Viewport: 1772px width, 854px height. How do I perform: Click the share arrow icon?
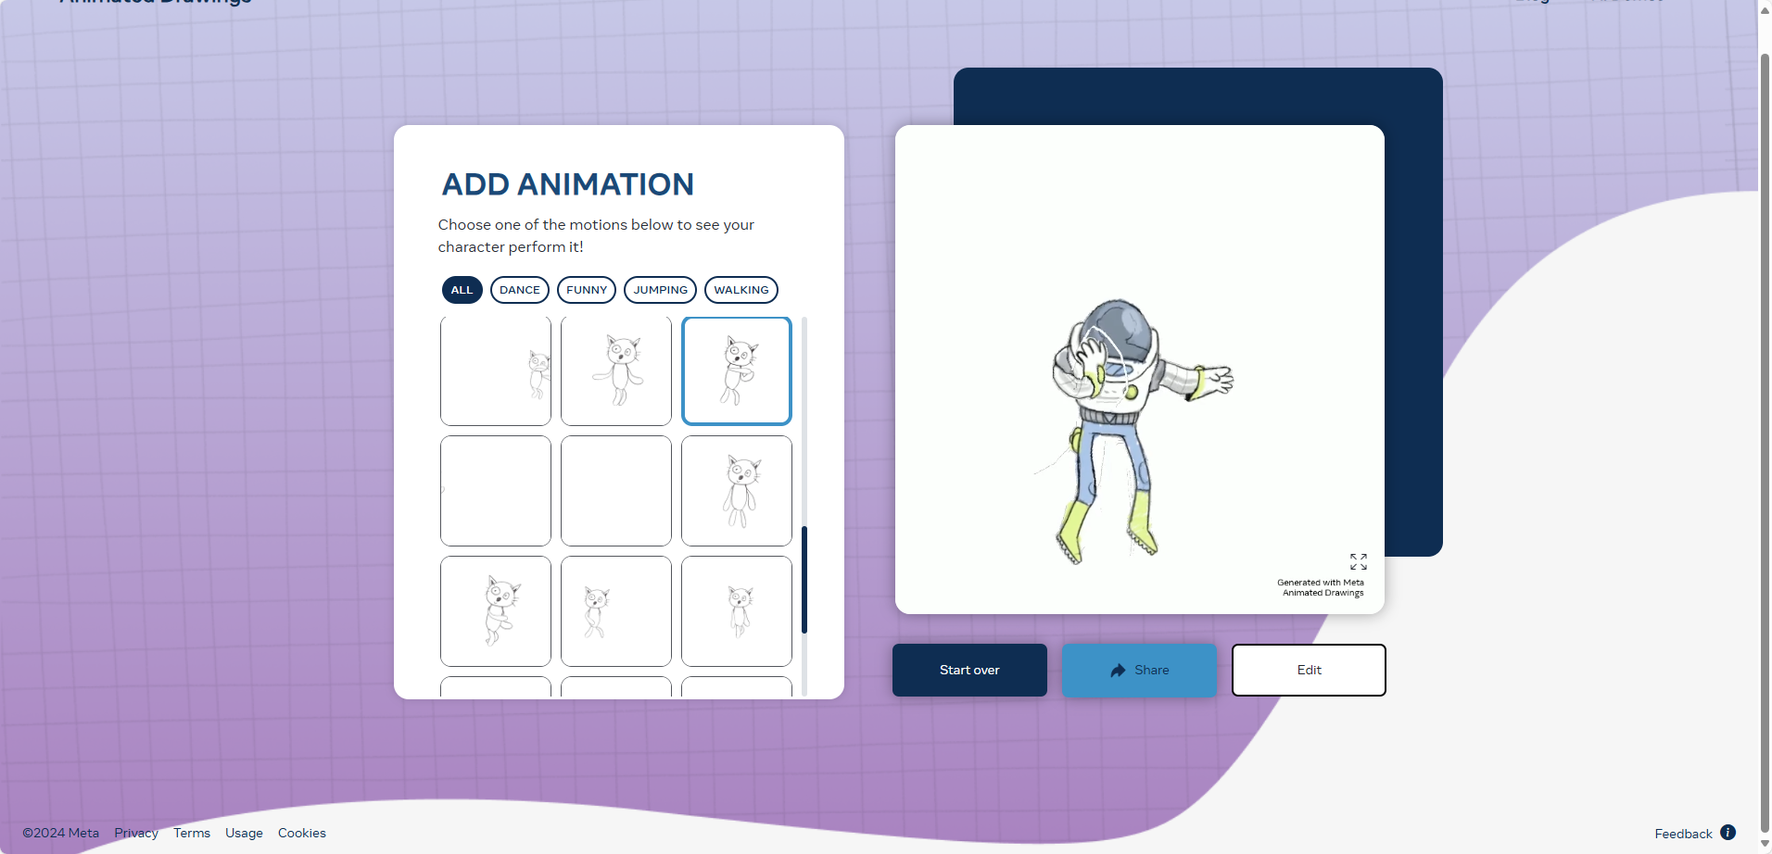pos(1118,670)
